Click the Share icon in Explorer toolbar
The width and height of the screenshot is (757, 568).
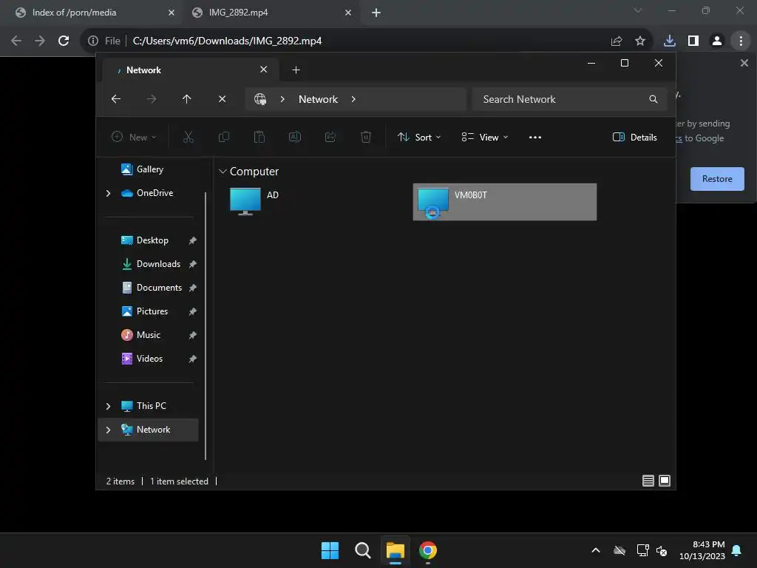click(x=330, y=137)
